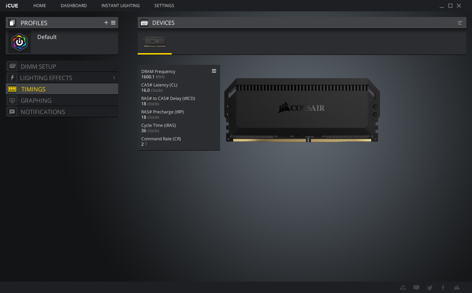Open the DIMM SETUP section
Screen dimensions: 472x293
(62, 66)
